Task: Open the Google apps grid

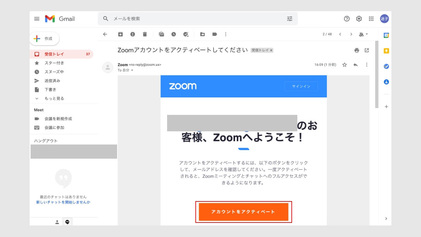Action: click(x=371, y=19)
